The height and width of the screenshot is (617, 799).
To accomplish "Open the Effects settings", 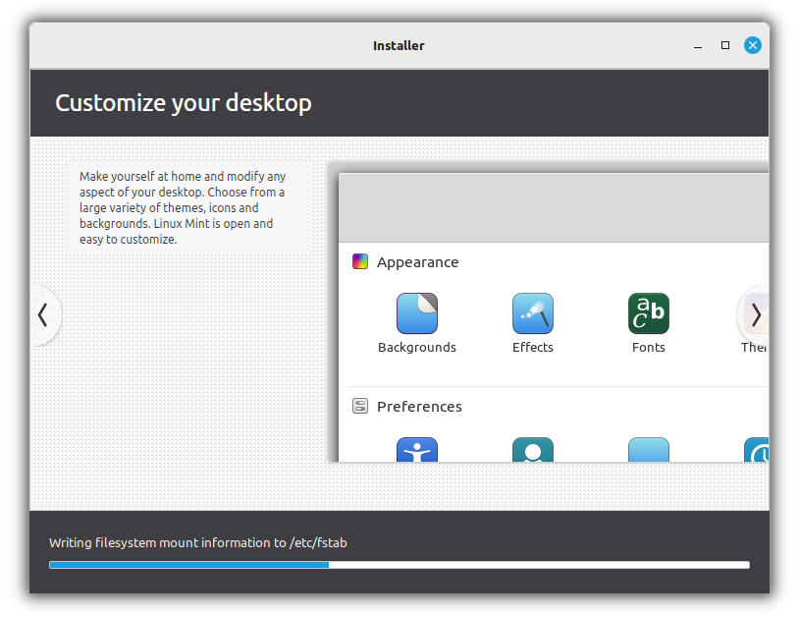I will [533, 313].
